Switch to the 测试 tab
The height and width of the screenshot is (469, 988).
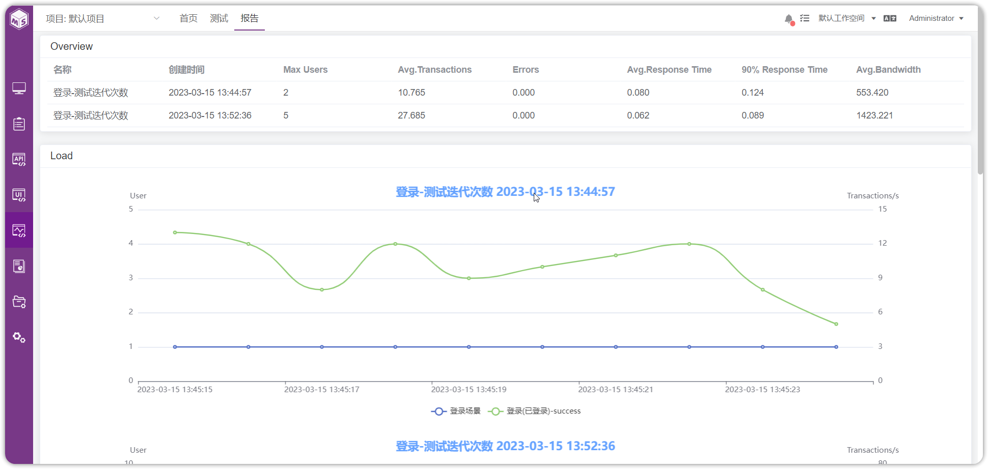click(219, 18)
